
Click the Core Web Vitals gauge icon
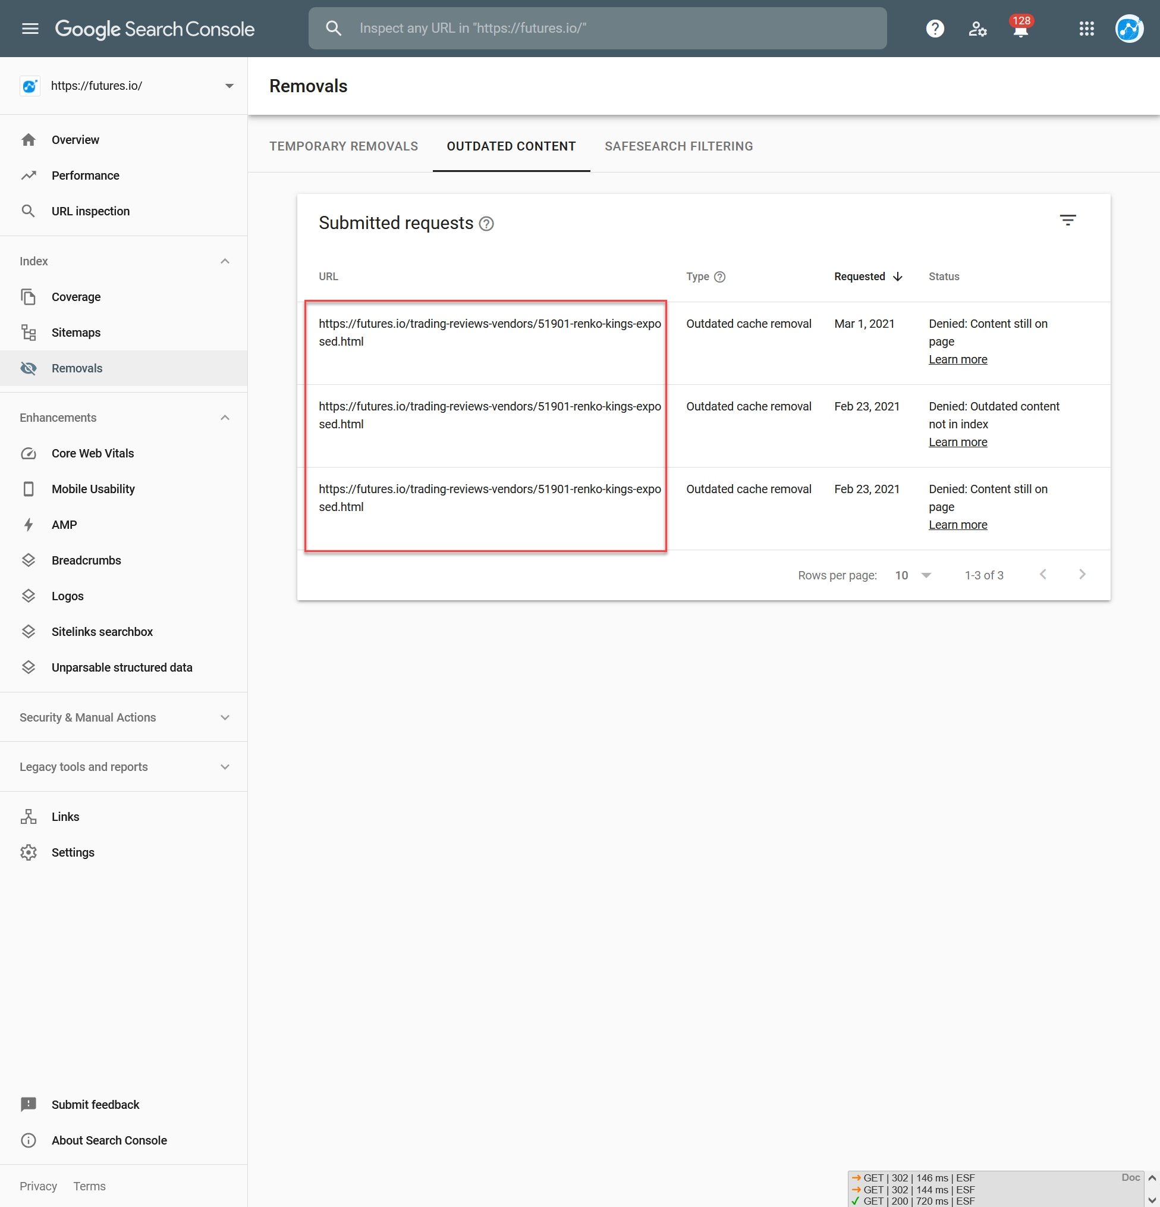click(x=29, y=453)
